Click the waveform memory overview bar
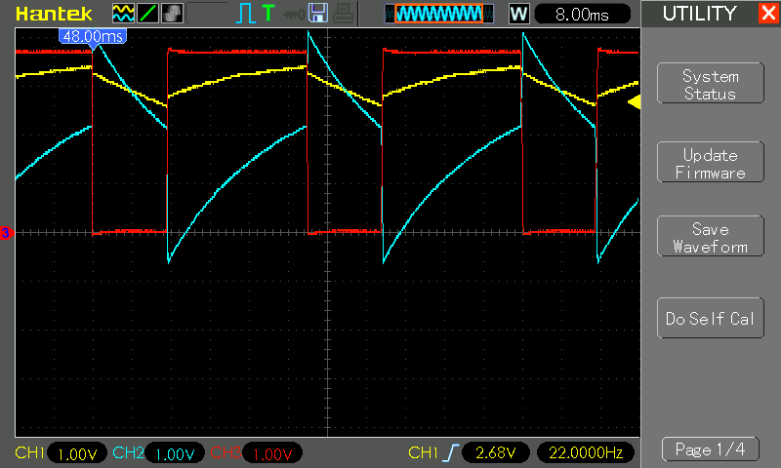Viewport: 781px width, 468px height. pos(439,14)
